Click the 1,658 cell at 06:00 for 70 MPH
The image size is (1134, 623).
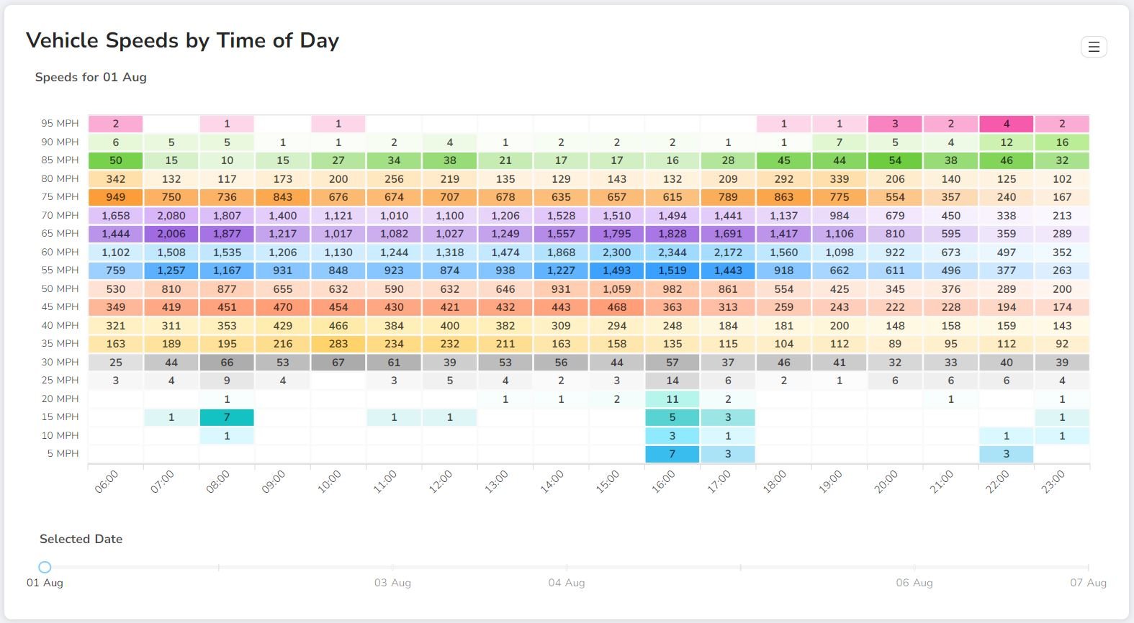[x=115, y=215]
